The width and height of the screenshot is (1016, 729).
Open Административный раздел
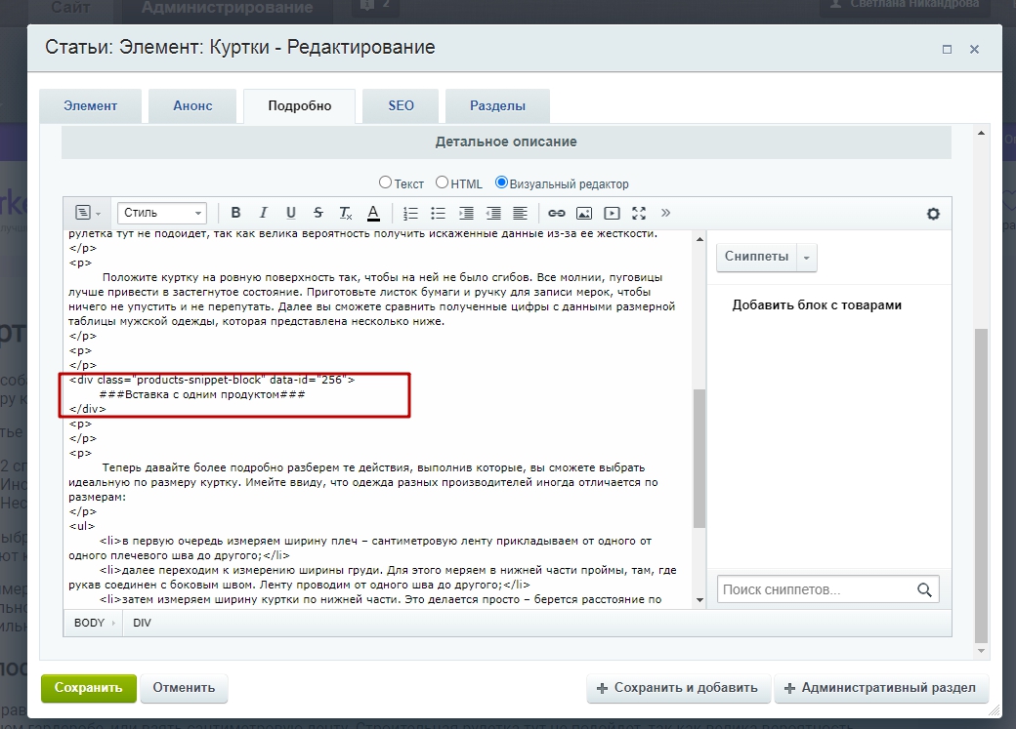coord(880,688)
